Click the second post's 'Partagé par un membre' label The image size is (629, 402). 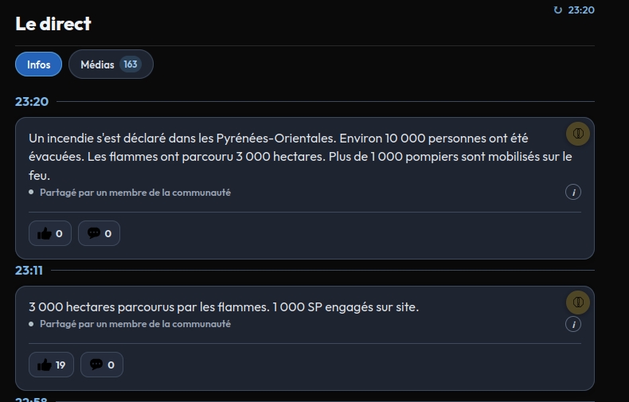[x=135, y=324]
